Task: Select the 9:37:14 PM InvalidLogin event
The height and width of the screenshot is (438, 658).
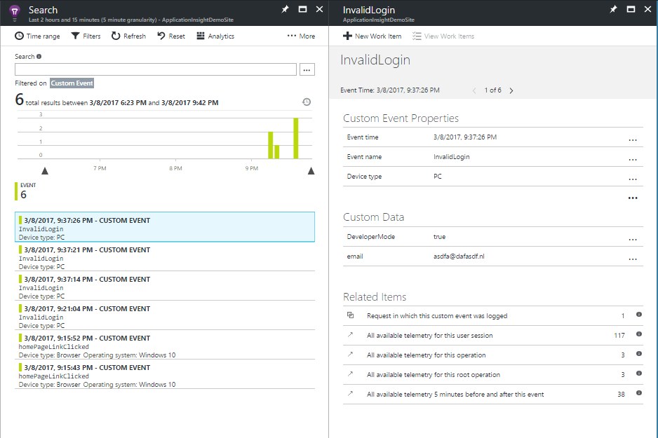Action: (x=165, y=286)
